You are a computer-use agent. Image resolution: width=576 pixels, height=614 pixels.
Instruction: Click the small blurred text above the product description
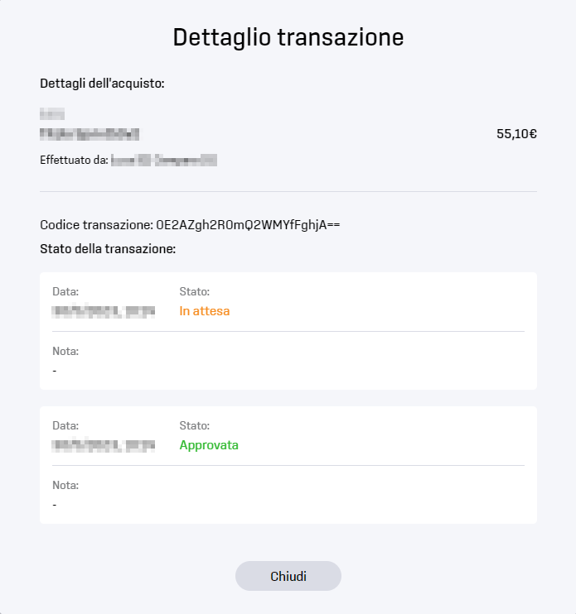[52, 114]
